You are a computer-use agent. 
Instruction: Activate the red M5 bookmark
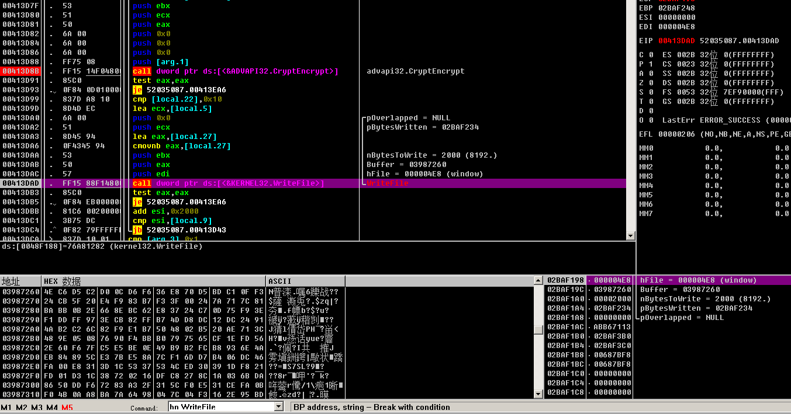tap(67, 407)
